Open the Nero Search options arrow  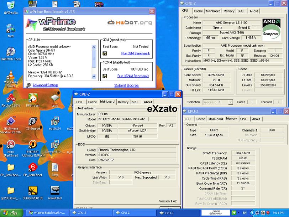(x=239, y=213)
